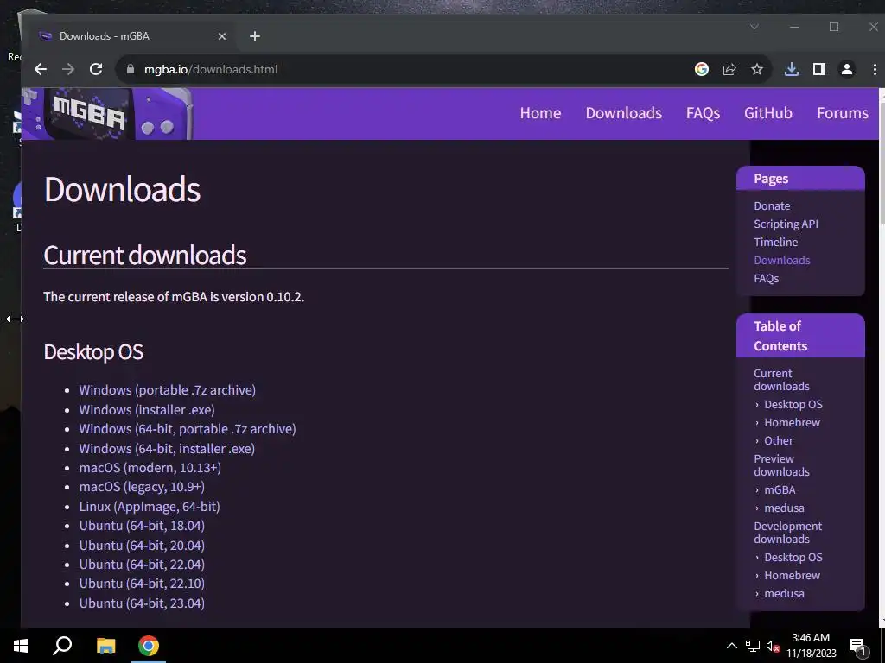Jump to Homebrew under Development downloads
The image size is (885, 663).
[792, 575]
